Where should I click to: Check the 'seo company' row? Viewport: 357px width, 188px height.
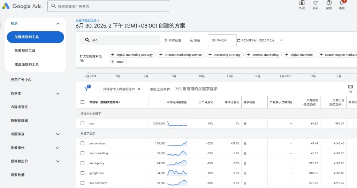point(82,183)
